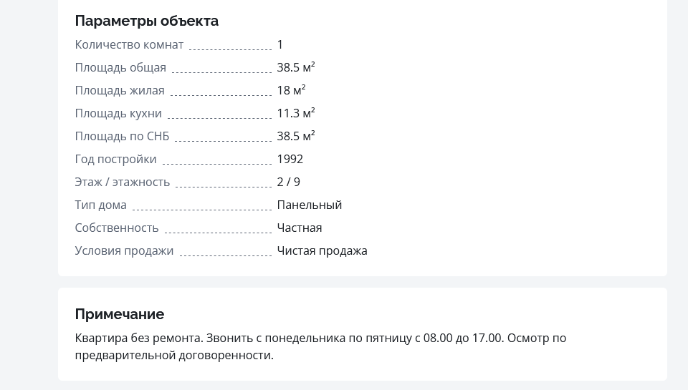Viewport: 688px width, 390px height.
Task: Select the sale terms value "Чистая продажа"
Action: pos(322,250)
